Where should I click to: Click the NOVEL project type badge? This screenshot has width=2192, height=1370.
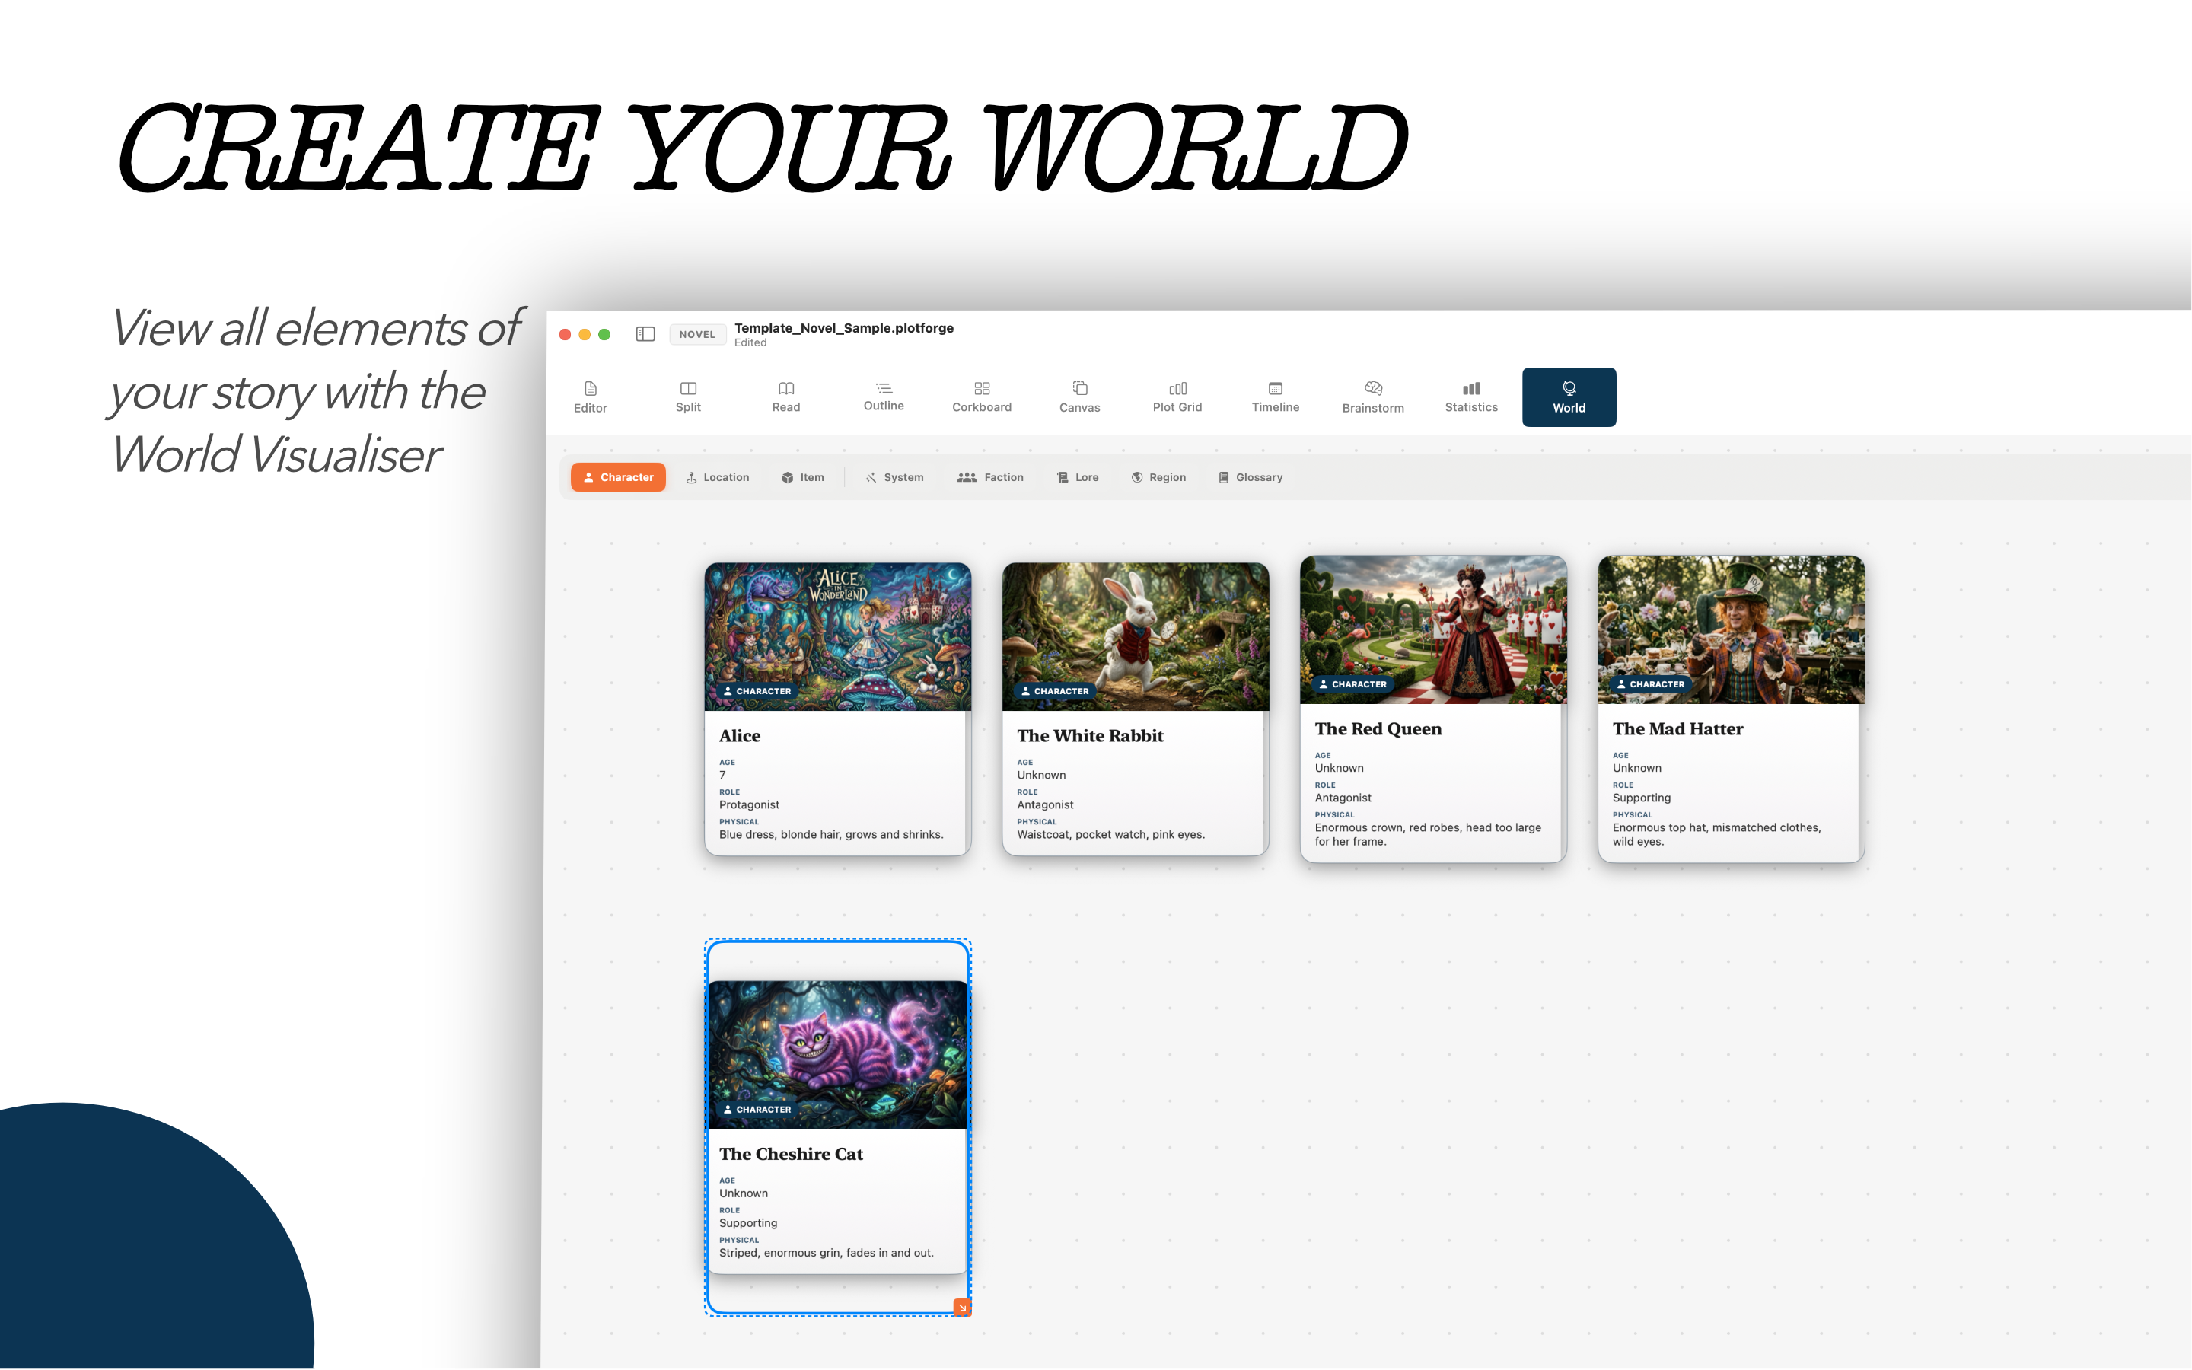697,334
